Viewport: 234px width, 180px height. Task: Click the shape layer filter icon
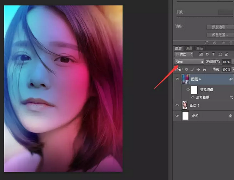[220, 54]
